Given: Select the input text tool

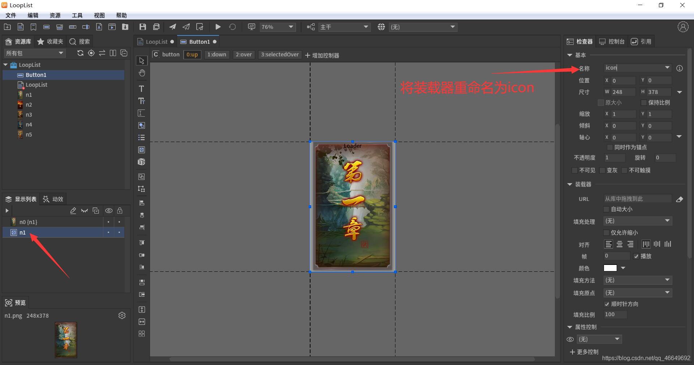Looking at the screenshot, I should [x=142, y=113].
